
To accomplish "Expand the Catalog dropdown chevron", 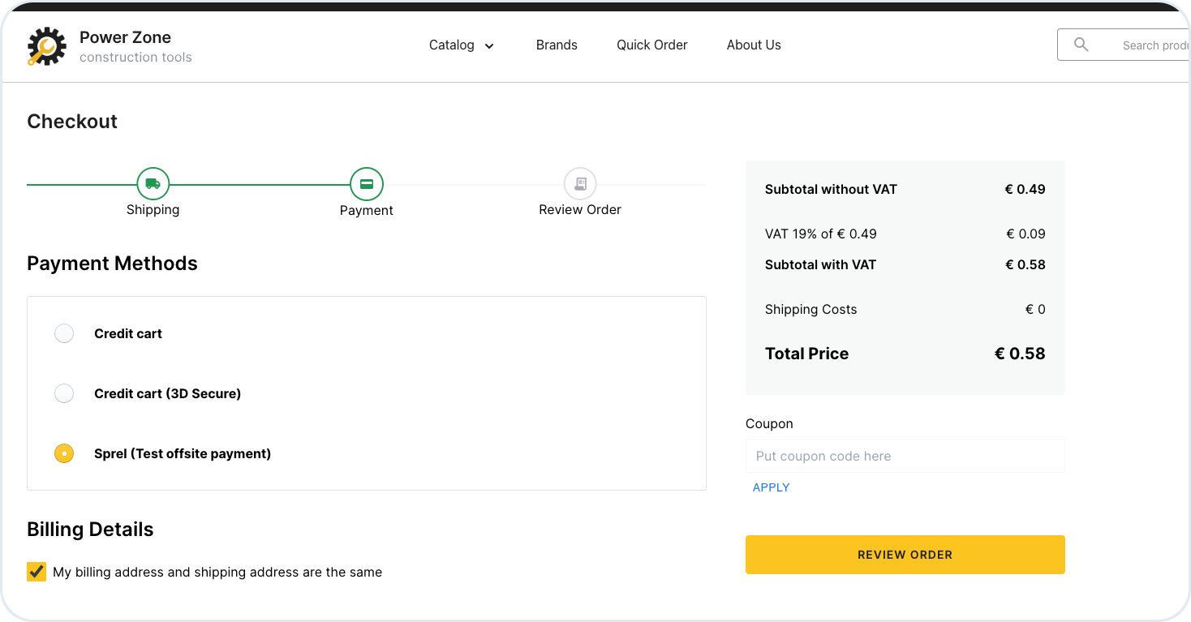I will [489, 46].
